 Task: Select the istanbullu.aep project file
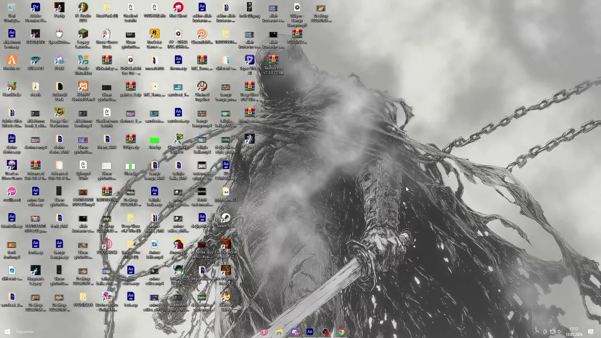coord(12,221)
